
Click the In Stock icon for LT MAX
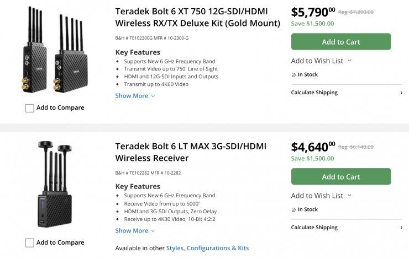pyautogui.click(x=294, y=210)
